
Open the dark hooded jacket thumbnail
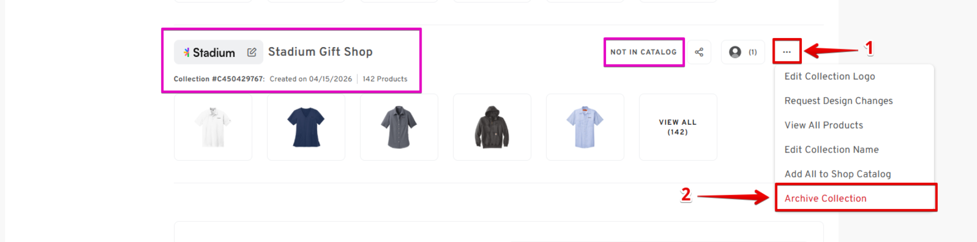[x=492, y=127]
